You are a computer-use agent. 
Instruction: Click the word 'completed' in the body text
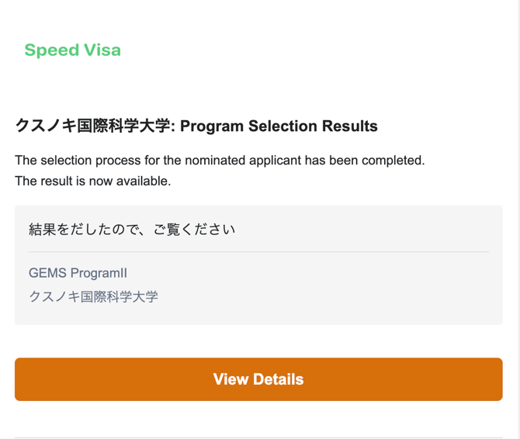(393, 161)
